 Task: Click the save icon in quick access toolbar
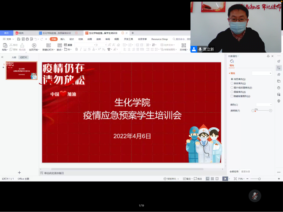point(19,39)
